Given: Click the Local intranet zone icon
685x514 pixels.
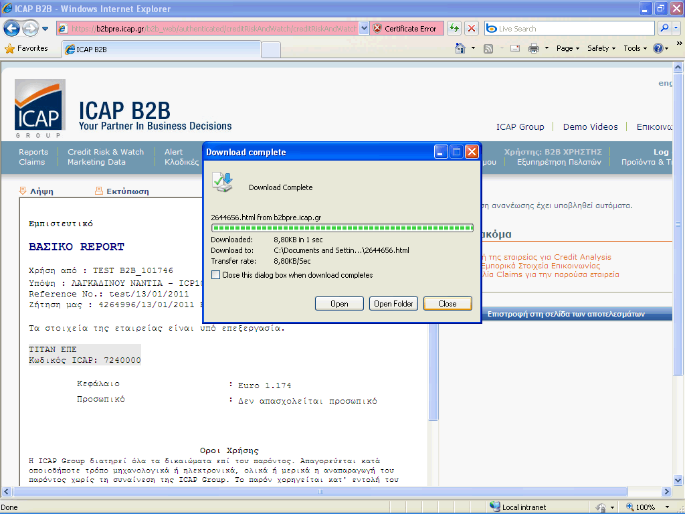Looking at the screenshot, I should (x=494, y=507).
